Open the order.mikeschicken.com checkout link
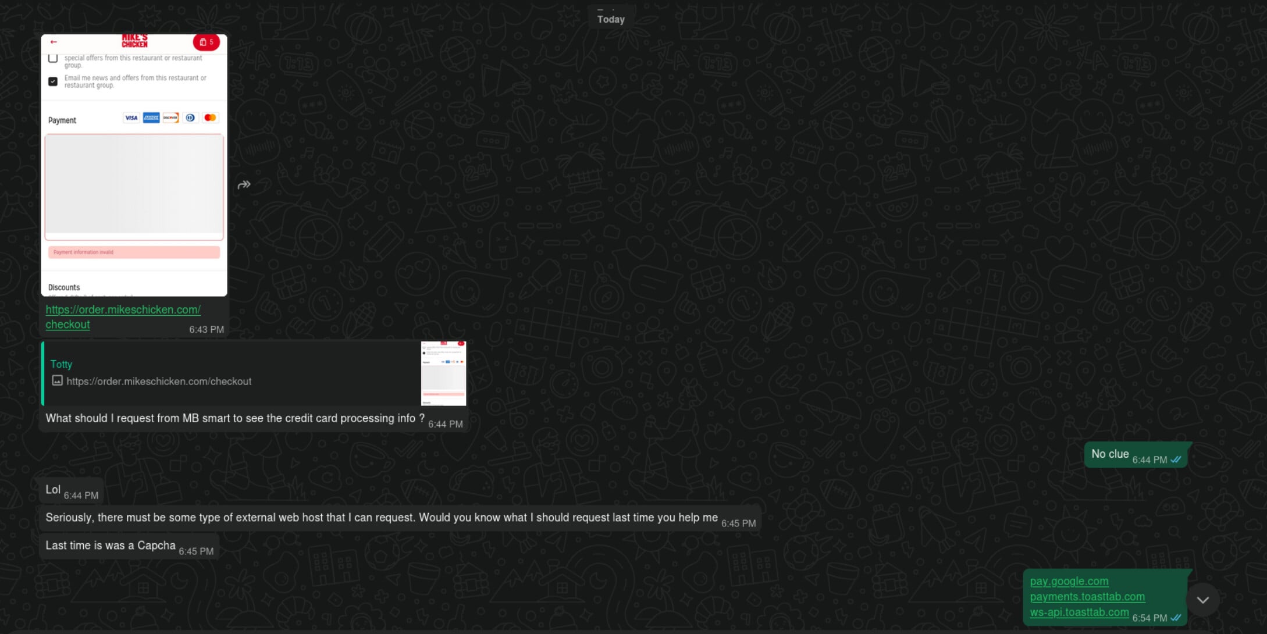 [123, 317]
